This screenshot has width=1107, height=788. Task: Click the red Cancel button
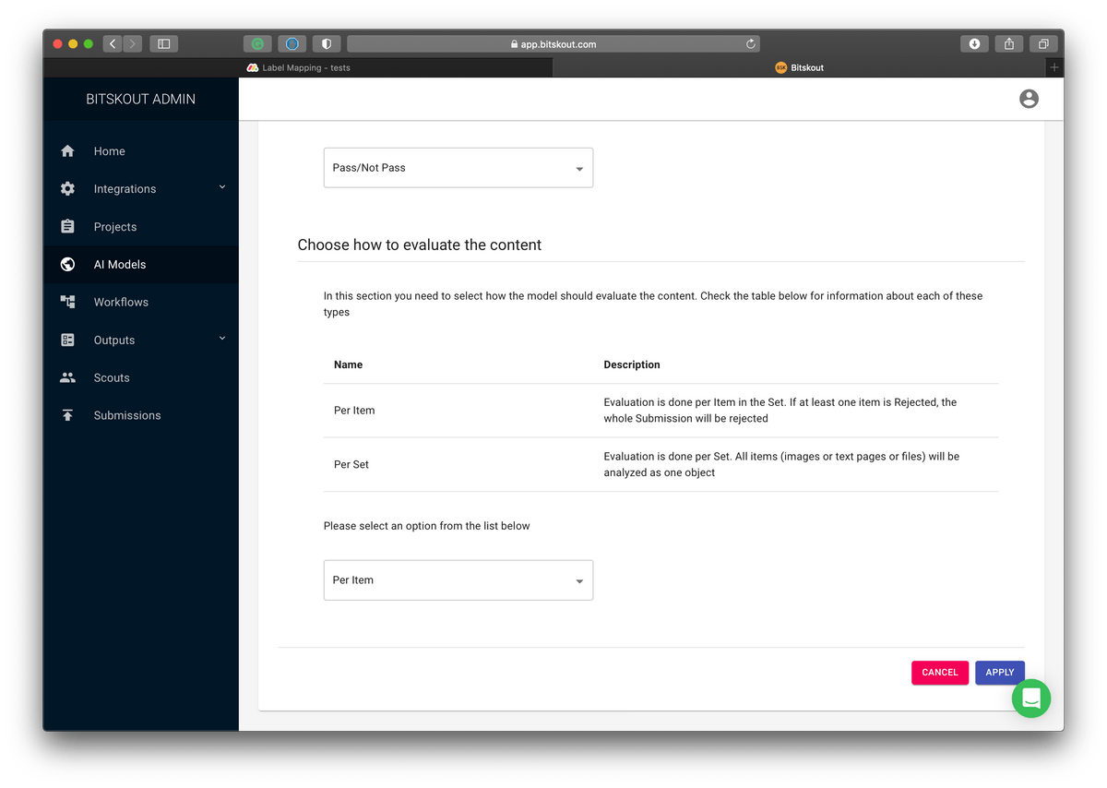pos(940,673)
